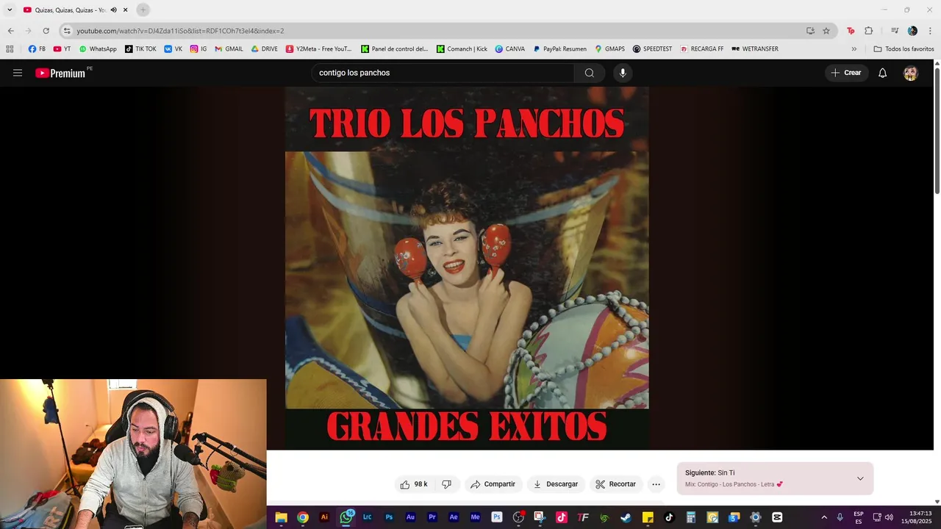The height and width of the screenshot is (529, 941).
Task: Open CapCut from the taskbar
Action: 777,517
